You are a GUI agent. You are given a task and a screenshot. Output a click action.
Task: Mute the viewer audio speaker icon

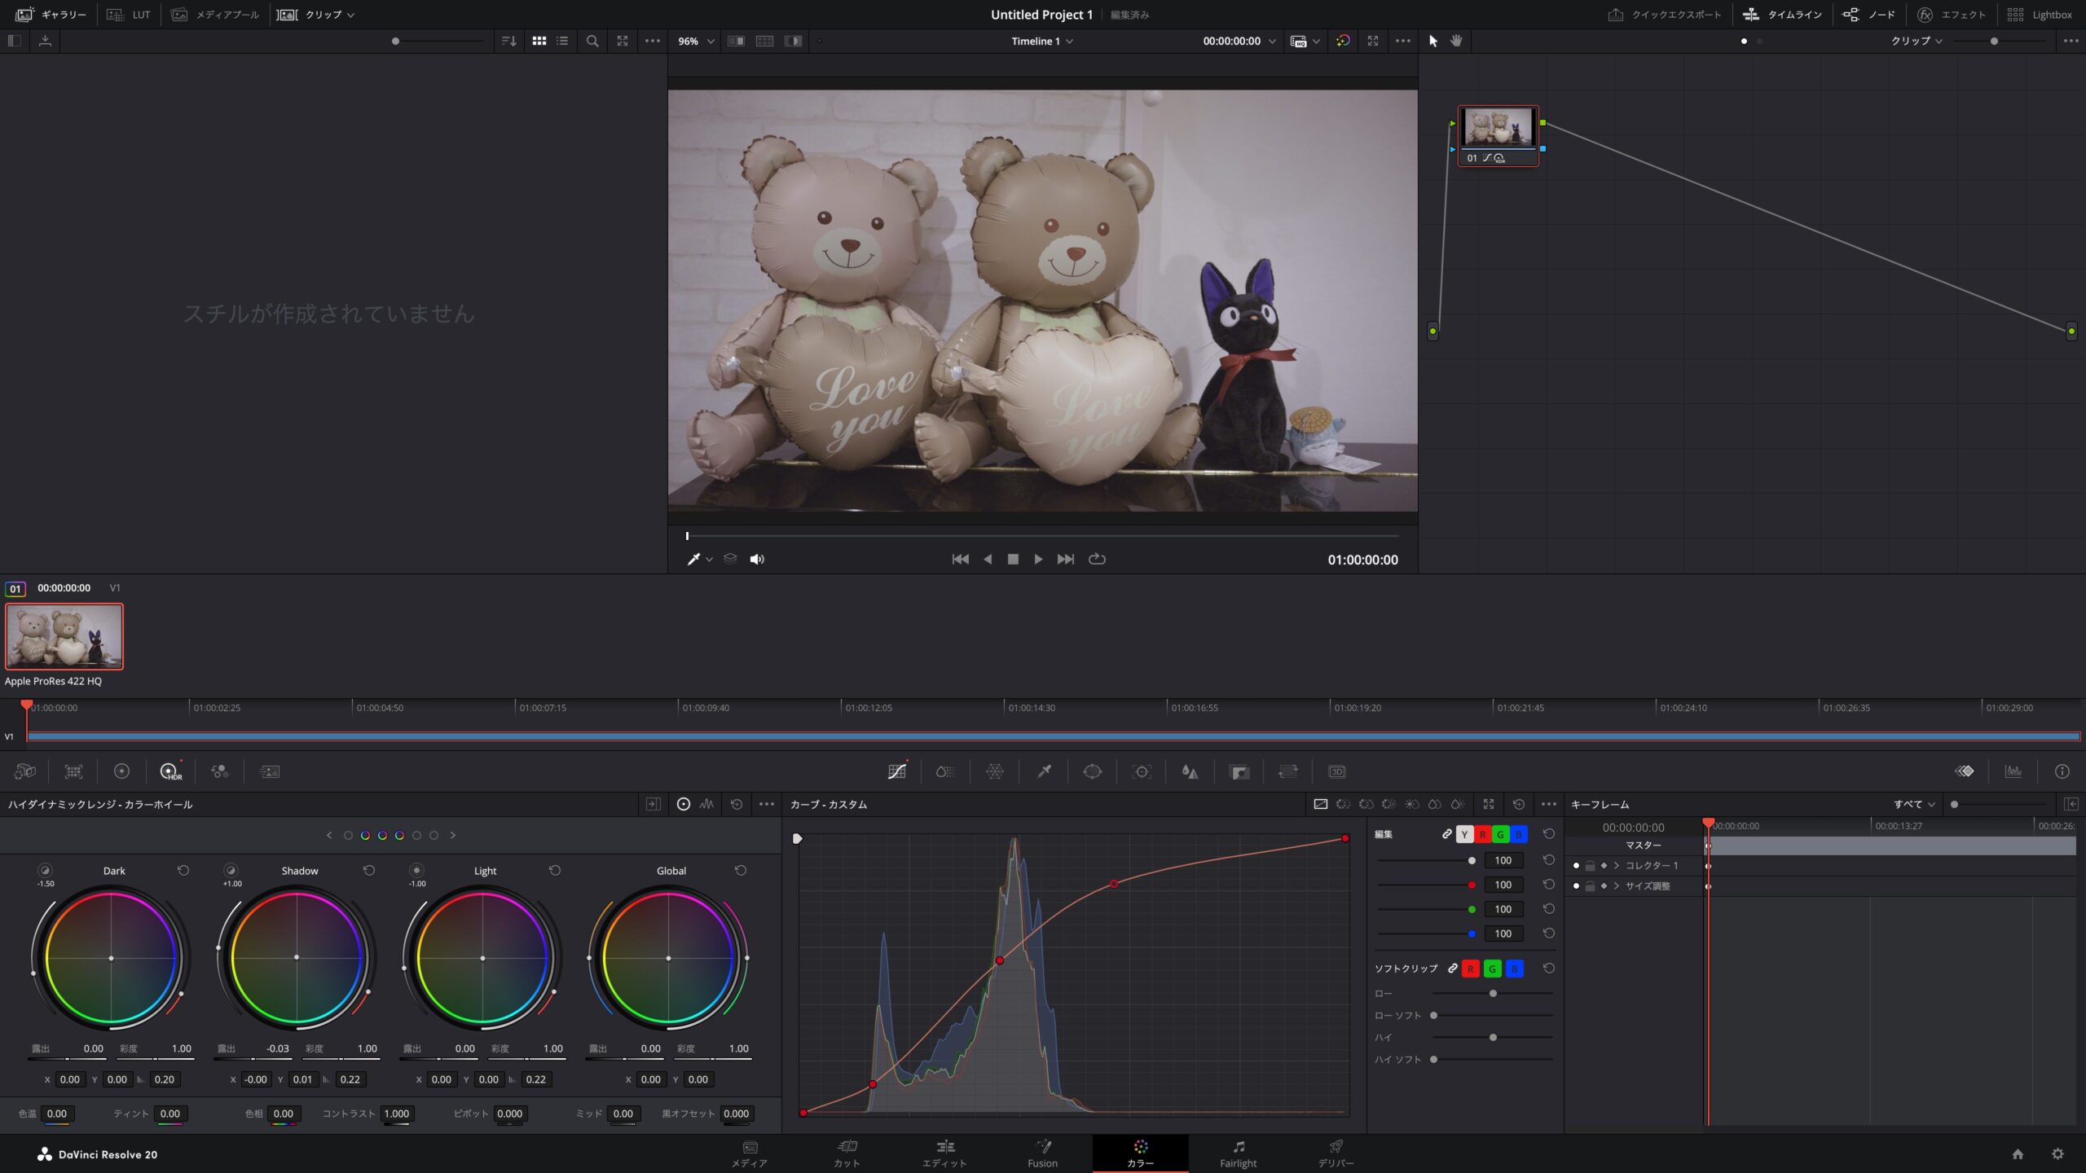click(x=757, y=559)
